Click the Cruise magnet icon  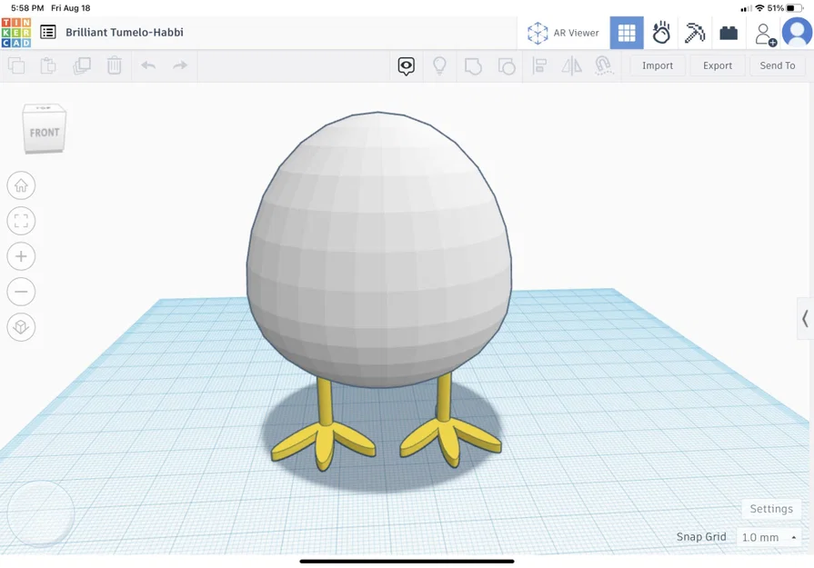(x=604, y=65)
